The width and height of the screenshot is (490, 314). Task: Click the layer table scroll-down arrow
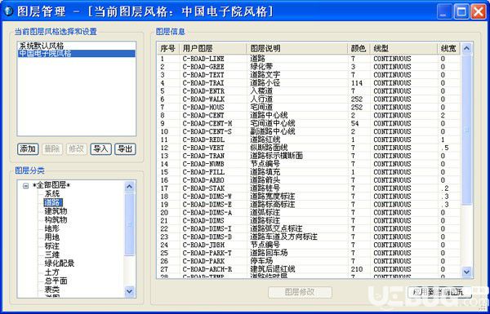click(466, 272)
